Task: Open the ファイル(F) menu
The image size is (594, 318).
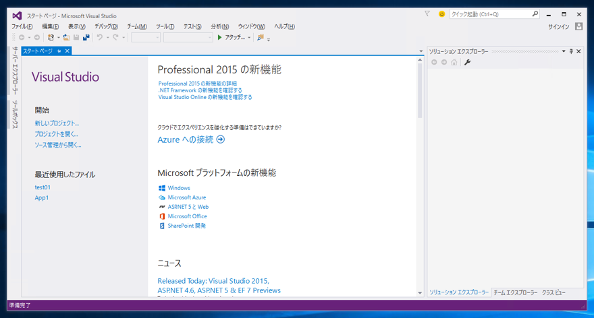Action: 22,26
